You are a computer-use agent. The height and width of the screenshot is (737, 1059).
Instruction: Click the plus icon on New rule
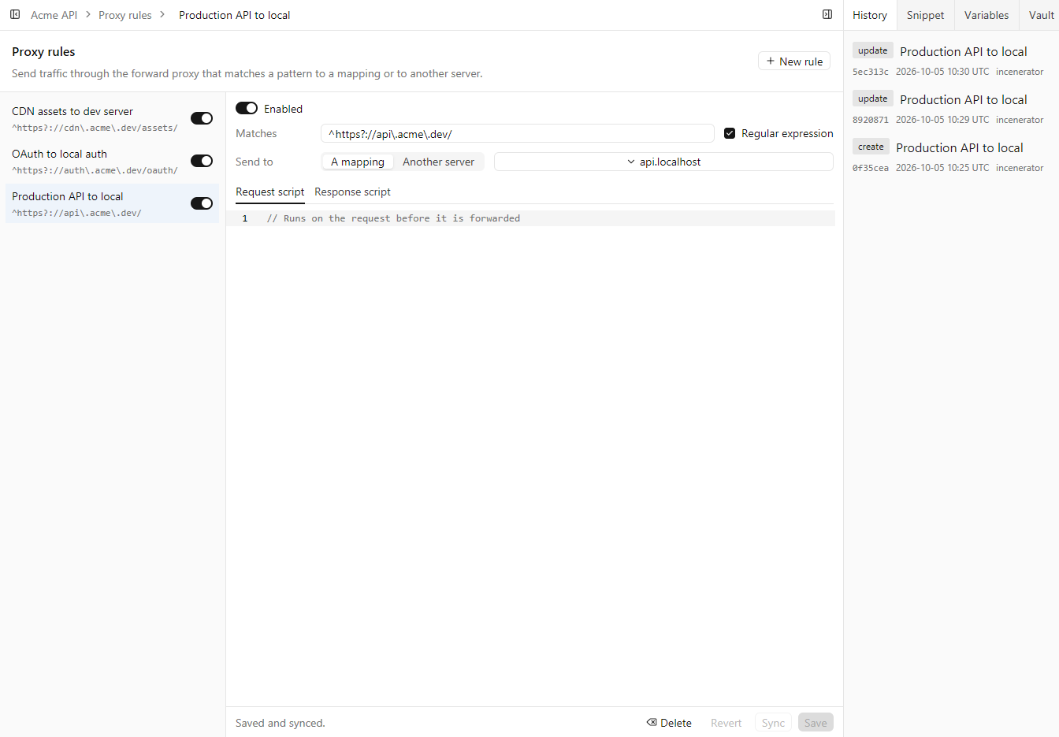point(771,61)
